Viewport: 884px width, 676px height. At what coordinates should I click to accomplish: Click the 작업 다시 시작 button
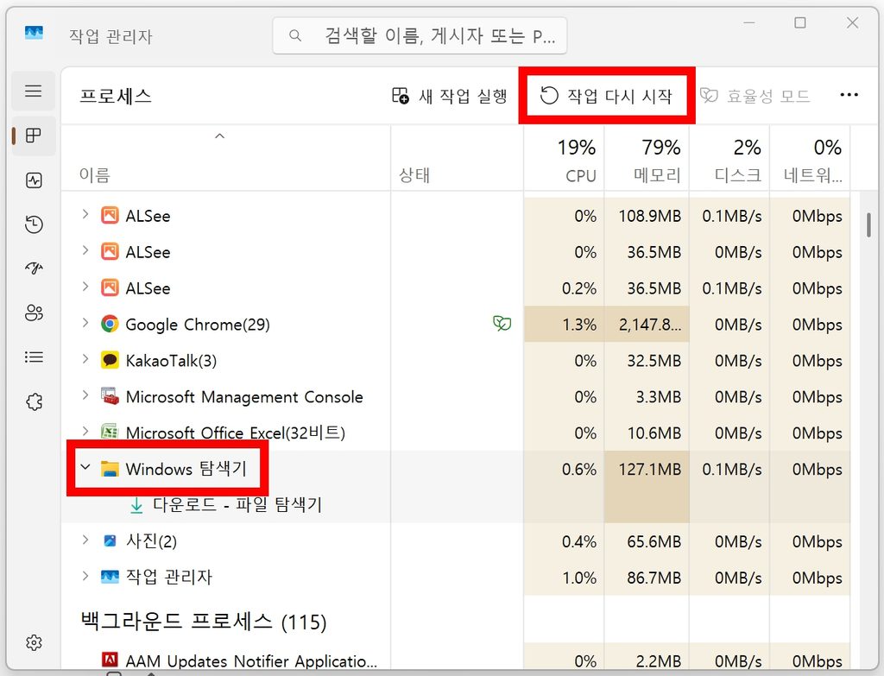(607, 95)
